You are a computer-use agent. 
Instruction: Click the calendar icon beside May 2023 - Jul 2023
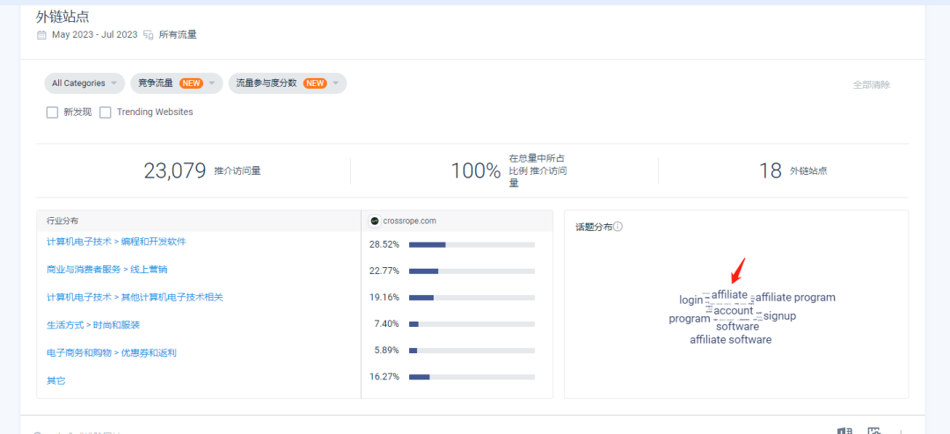click(x=41, y=35)
